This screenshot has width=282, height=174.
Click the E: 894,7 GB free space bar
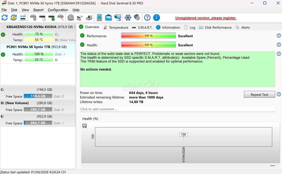pyautogui.click(x=38, y=123)
